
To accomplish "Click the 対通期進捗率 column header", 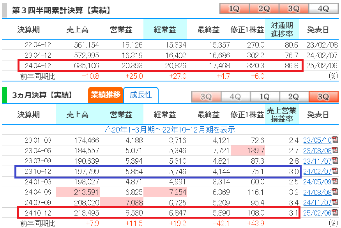I will pyautogui.click(x=282, y=29).
